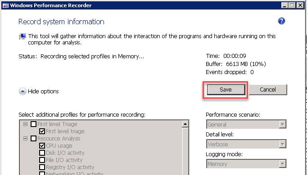Open the Detail level dropdown
The width and height of the screenshot is (307, 175).
tap(246, 144)
